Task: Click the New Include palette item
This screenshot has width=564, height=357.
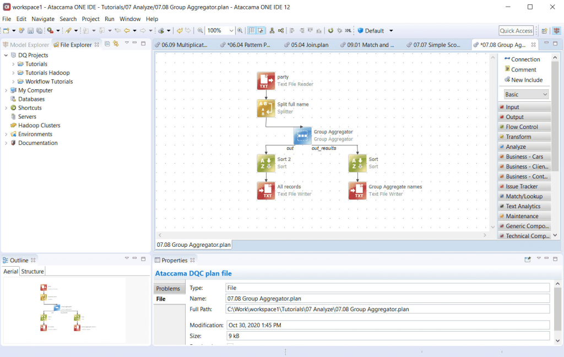Action: point(523,80)
